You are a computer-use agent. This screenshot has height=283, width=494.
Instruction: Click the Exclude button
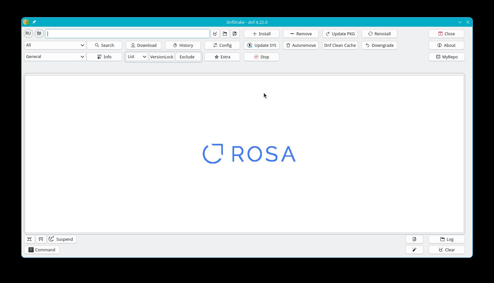(x=188, y=57)
